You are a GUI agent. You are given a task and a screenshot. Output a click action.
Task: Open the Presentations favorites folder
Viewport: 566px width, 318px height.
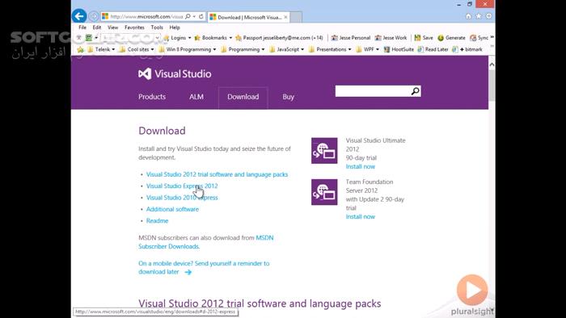pyautogui.click(x=330, y=50)
